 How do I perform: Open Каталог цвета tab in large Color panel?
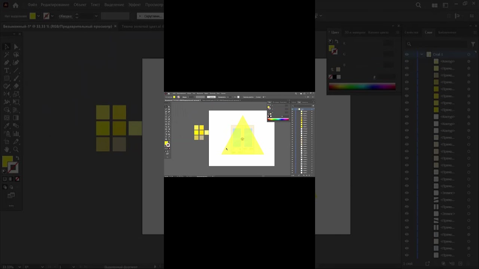[x=379, y=33]
